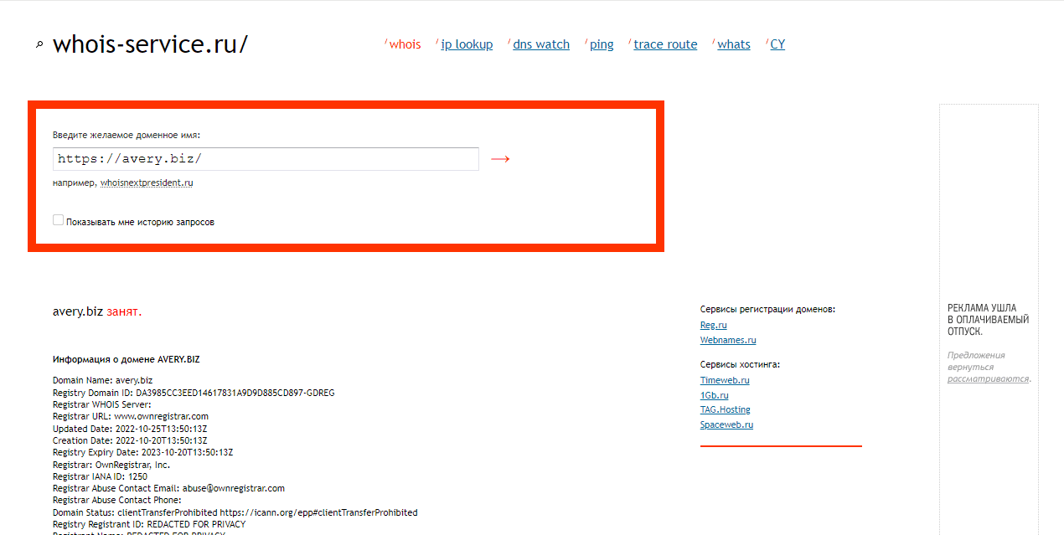Visit the Webnames.ru registration link

pos(728,340)
